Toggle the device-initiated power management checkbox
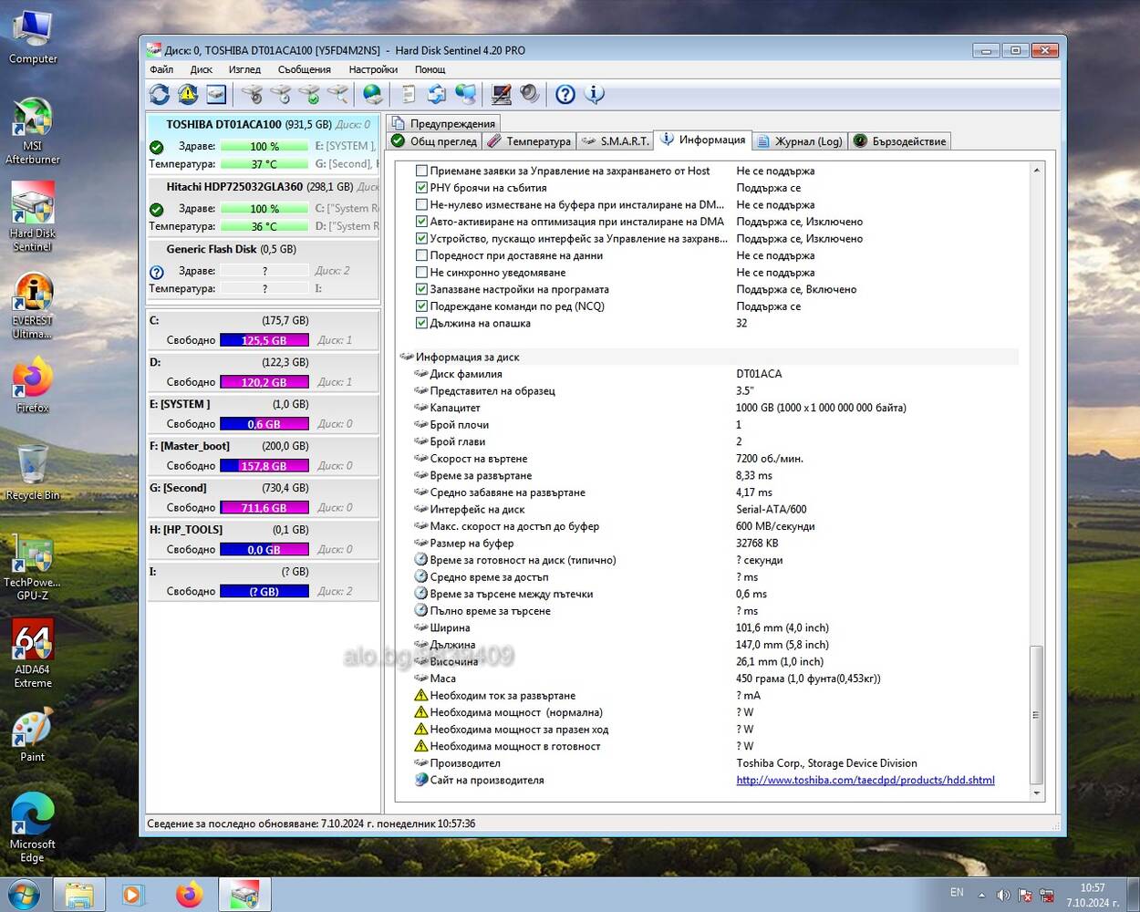 [x=421, y=238]
